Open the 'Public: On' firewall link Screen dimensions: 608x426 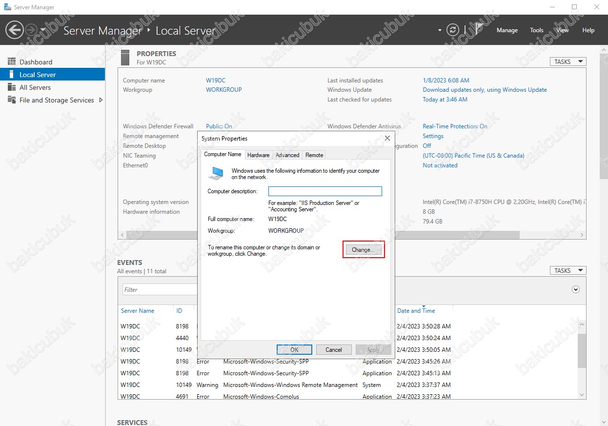(x=219, y=126)
